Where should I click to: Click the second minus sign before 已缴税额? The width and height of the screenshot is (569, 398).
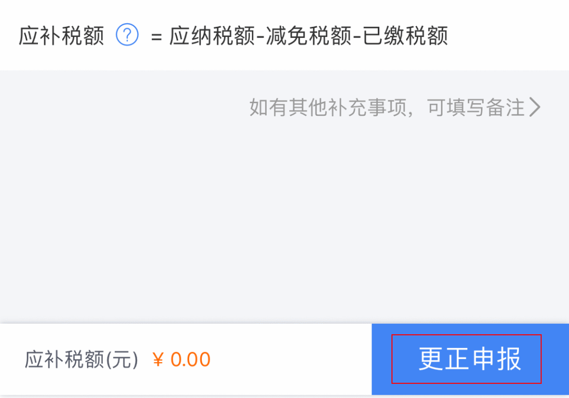(357, 37)
